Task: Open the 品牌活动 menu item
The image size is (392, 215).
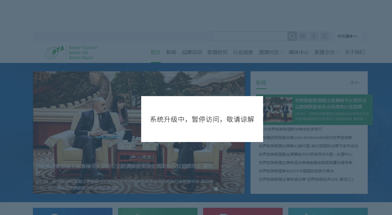Action: pyautogui.click(x=192, y=52)
